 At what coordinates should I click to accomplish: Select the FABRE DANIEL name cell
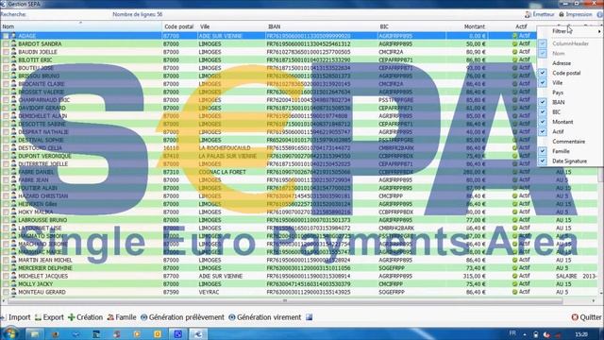point(36,172)
